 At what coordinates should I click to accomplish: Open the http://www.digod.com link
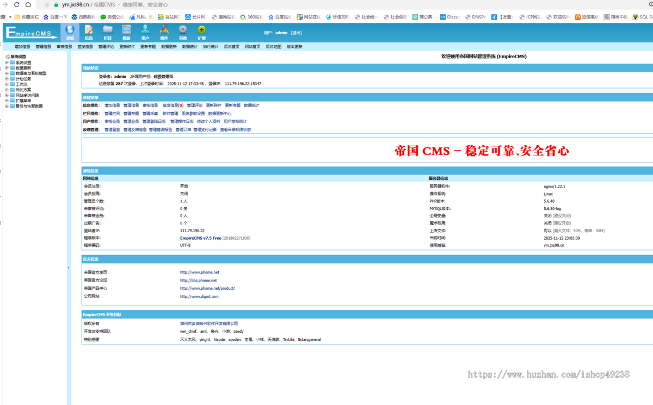199,297
